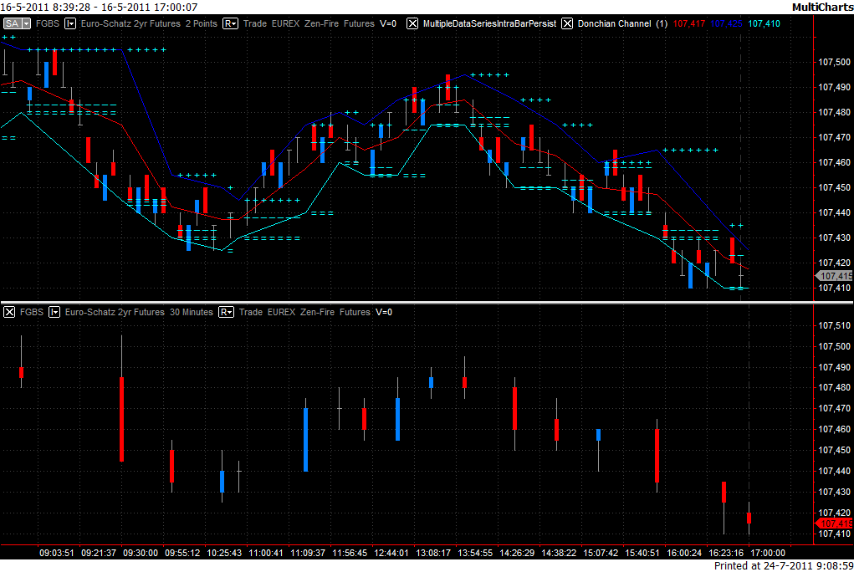854x572 pixels.
Task: Click the '30 Minutes' resolution label
Action: click(x=192, y=312)
